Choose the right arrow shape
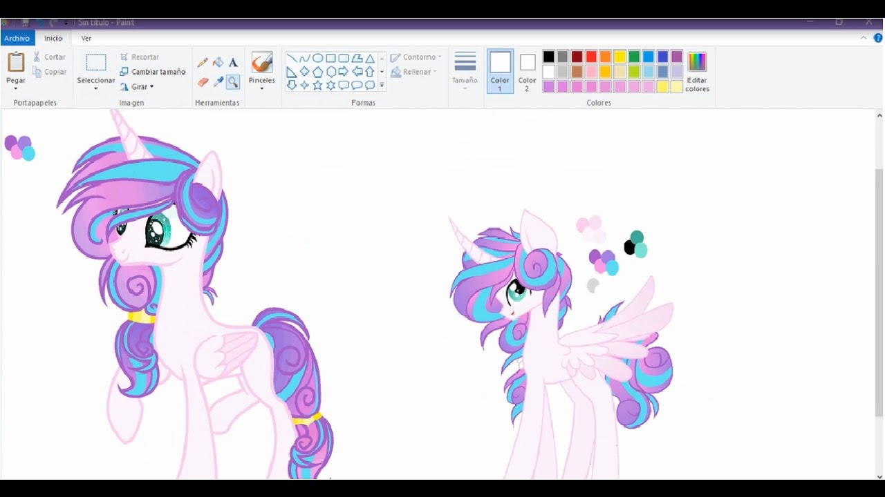 coord(344,72)
